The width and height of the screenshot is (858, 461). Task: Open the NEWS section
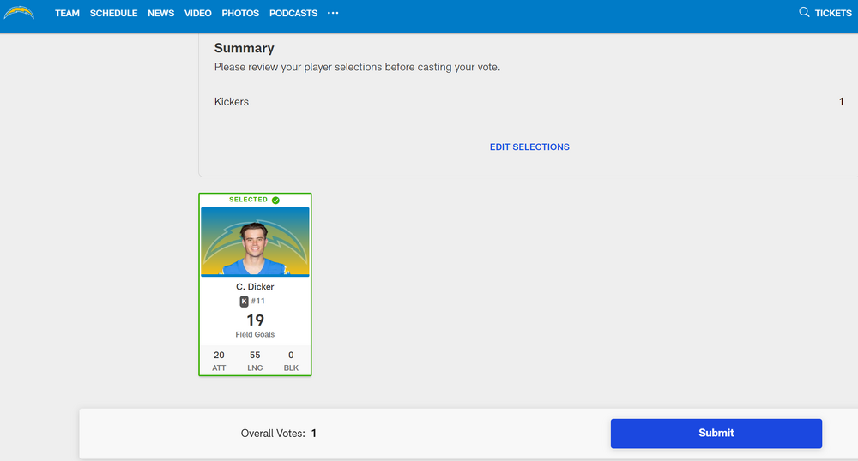click(160, 14)
